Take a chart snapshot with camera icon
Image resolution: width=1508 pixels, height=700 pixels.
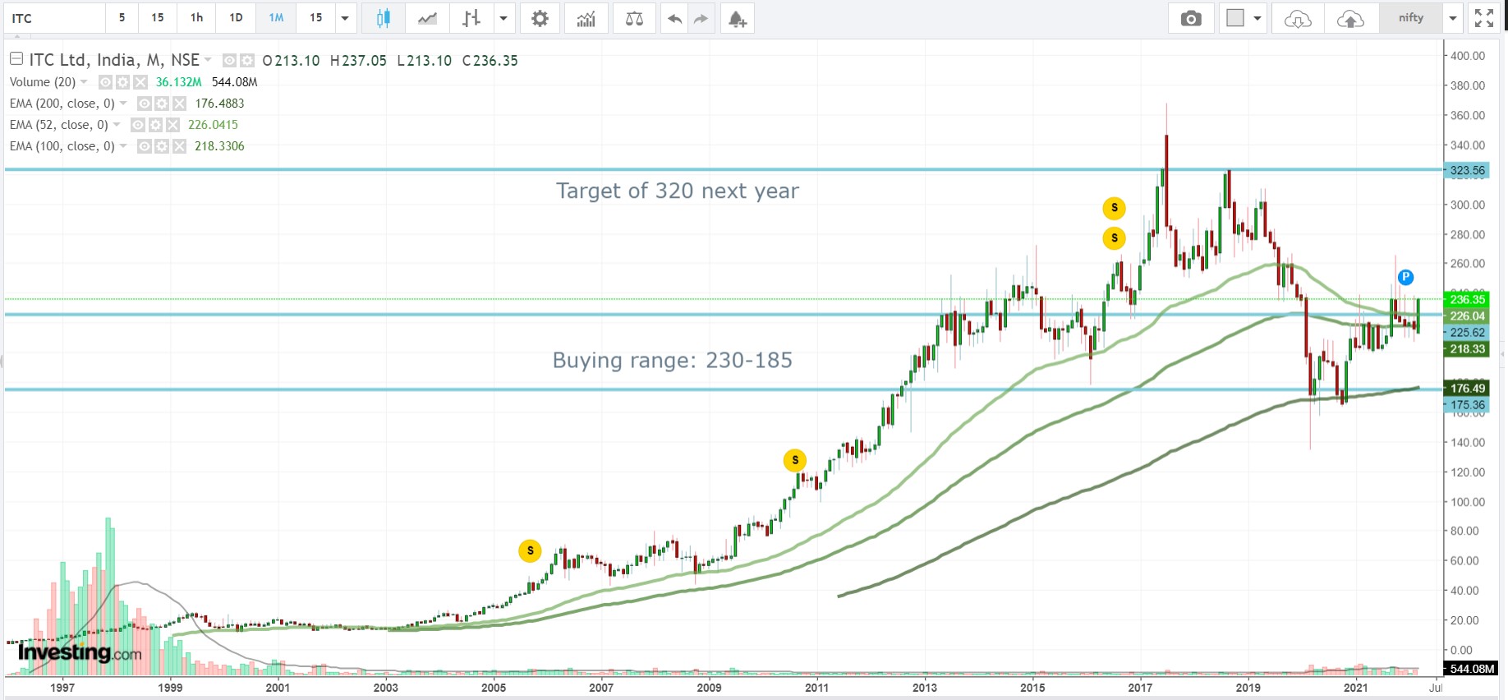pos(1191,18)
